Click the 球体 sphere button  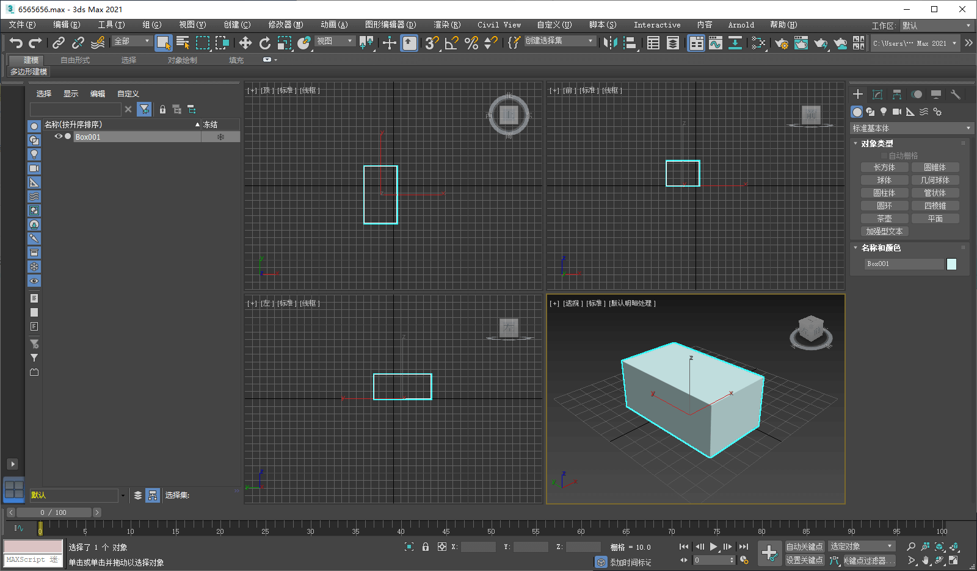click(884, 180)
